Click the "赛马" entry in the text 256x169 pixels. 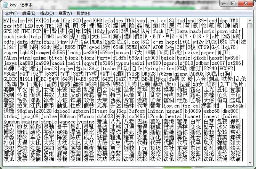pos(102,95)
